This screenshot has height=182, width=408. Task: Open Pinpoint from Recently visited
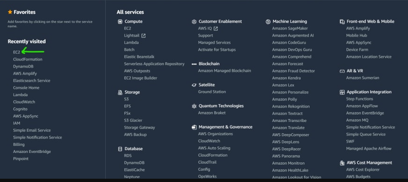21,159
